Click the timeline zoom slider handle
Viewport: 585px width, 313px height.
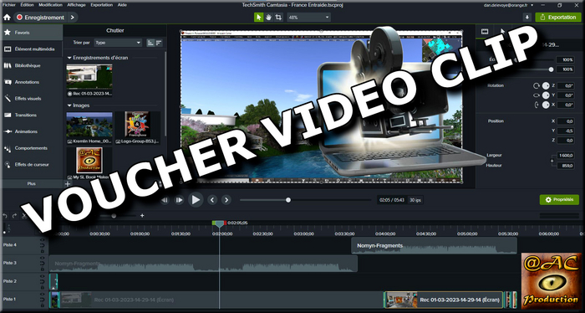click(x=114, y=216)
